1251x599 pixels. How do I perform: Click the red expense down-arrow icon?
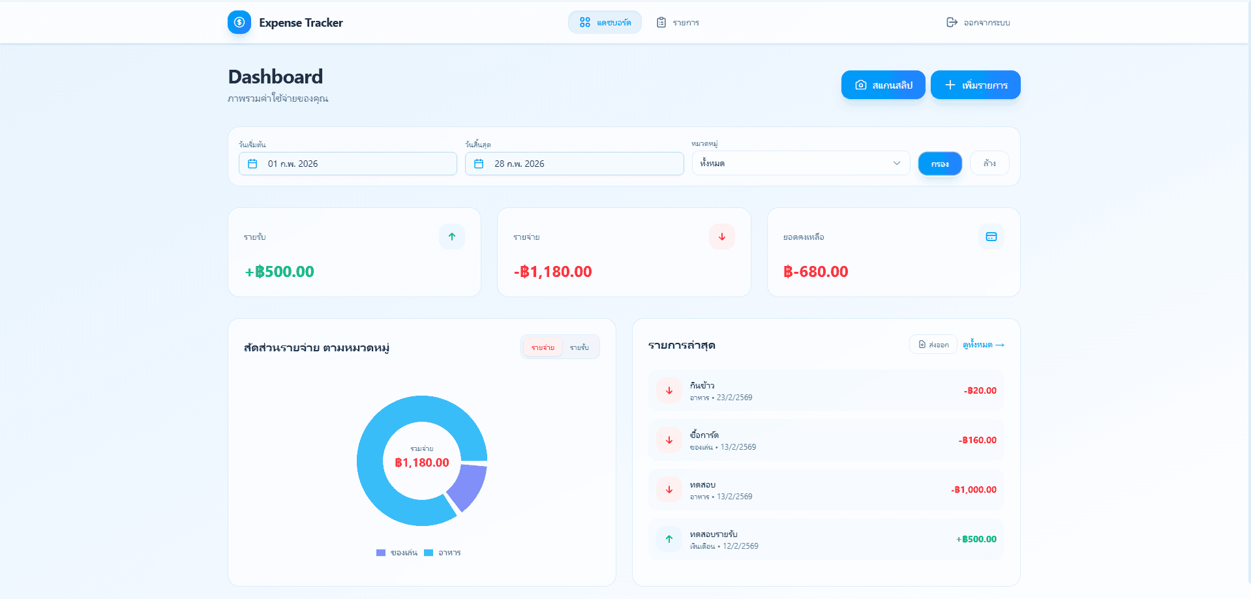tap(721, 236)
